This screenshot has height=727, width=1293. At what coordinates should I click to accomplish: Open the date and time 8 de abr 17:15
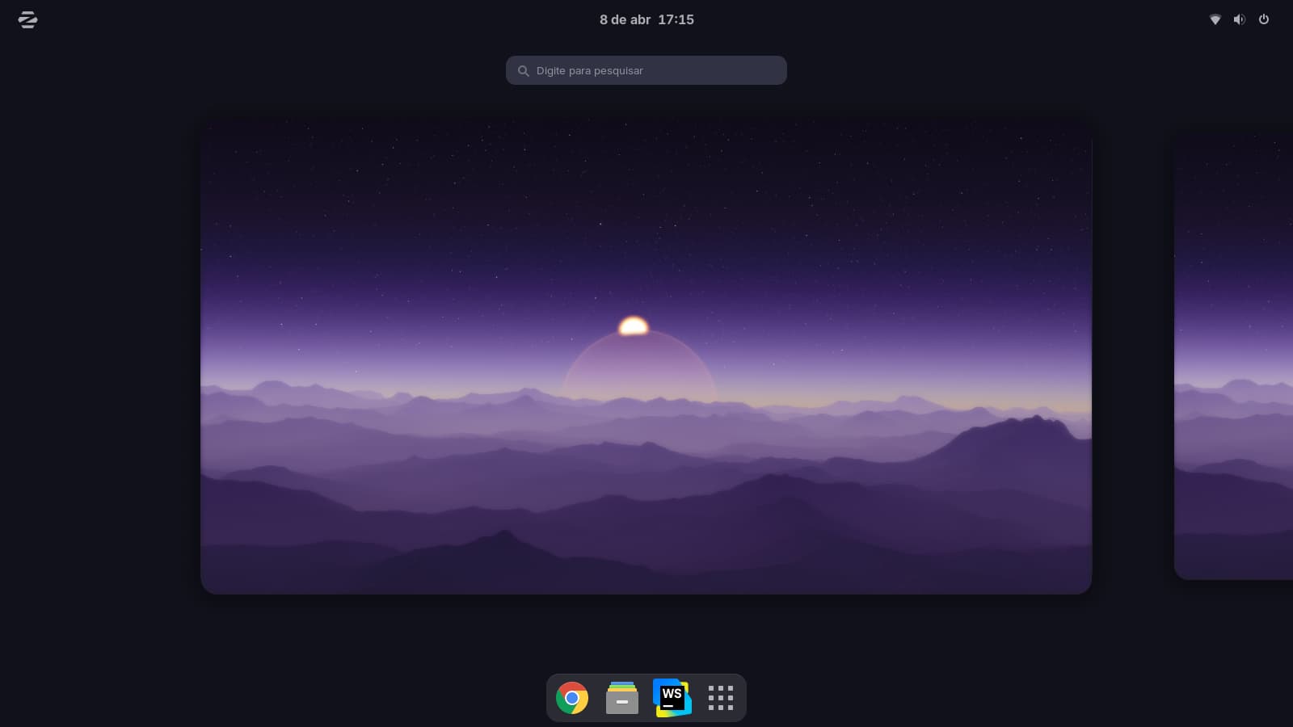point(646,19)
